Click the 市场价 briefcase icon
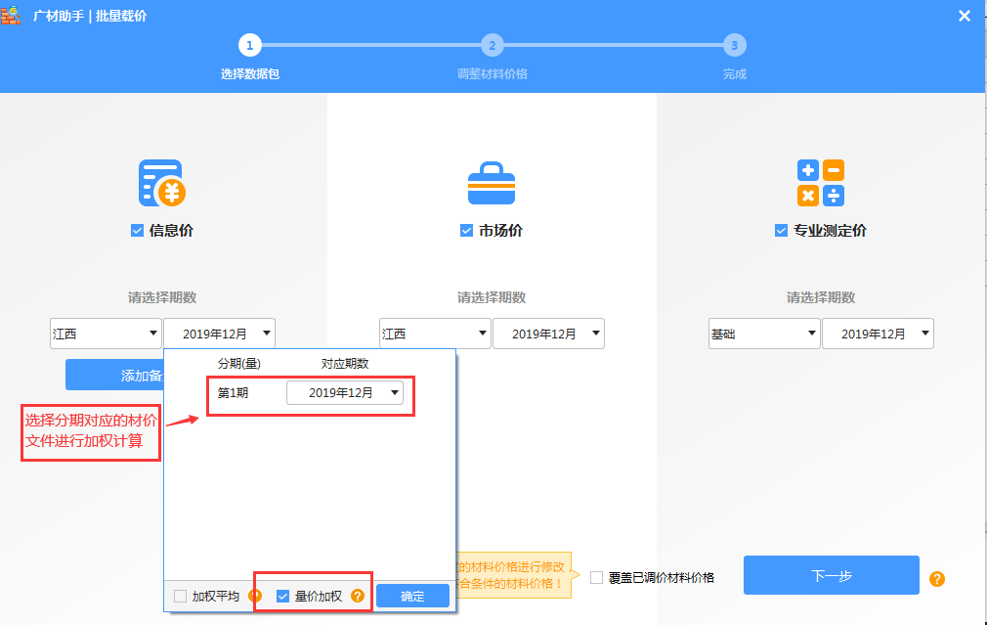Screen dimensions: 987x625 491,183
